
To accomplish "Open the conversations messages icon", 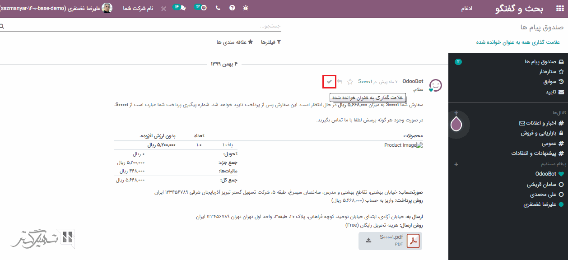I will point(179,8).
